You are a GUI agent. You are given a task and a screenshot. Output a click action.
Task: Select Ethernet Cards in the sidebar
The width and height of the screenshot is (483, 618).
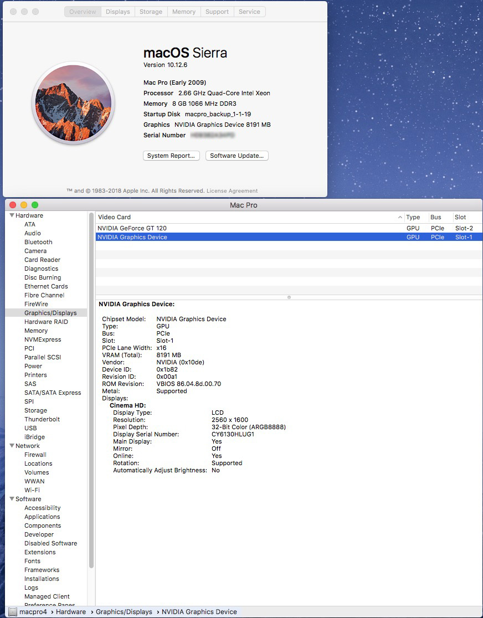coord(46,286)
